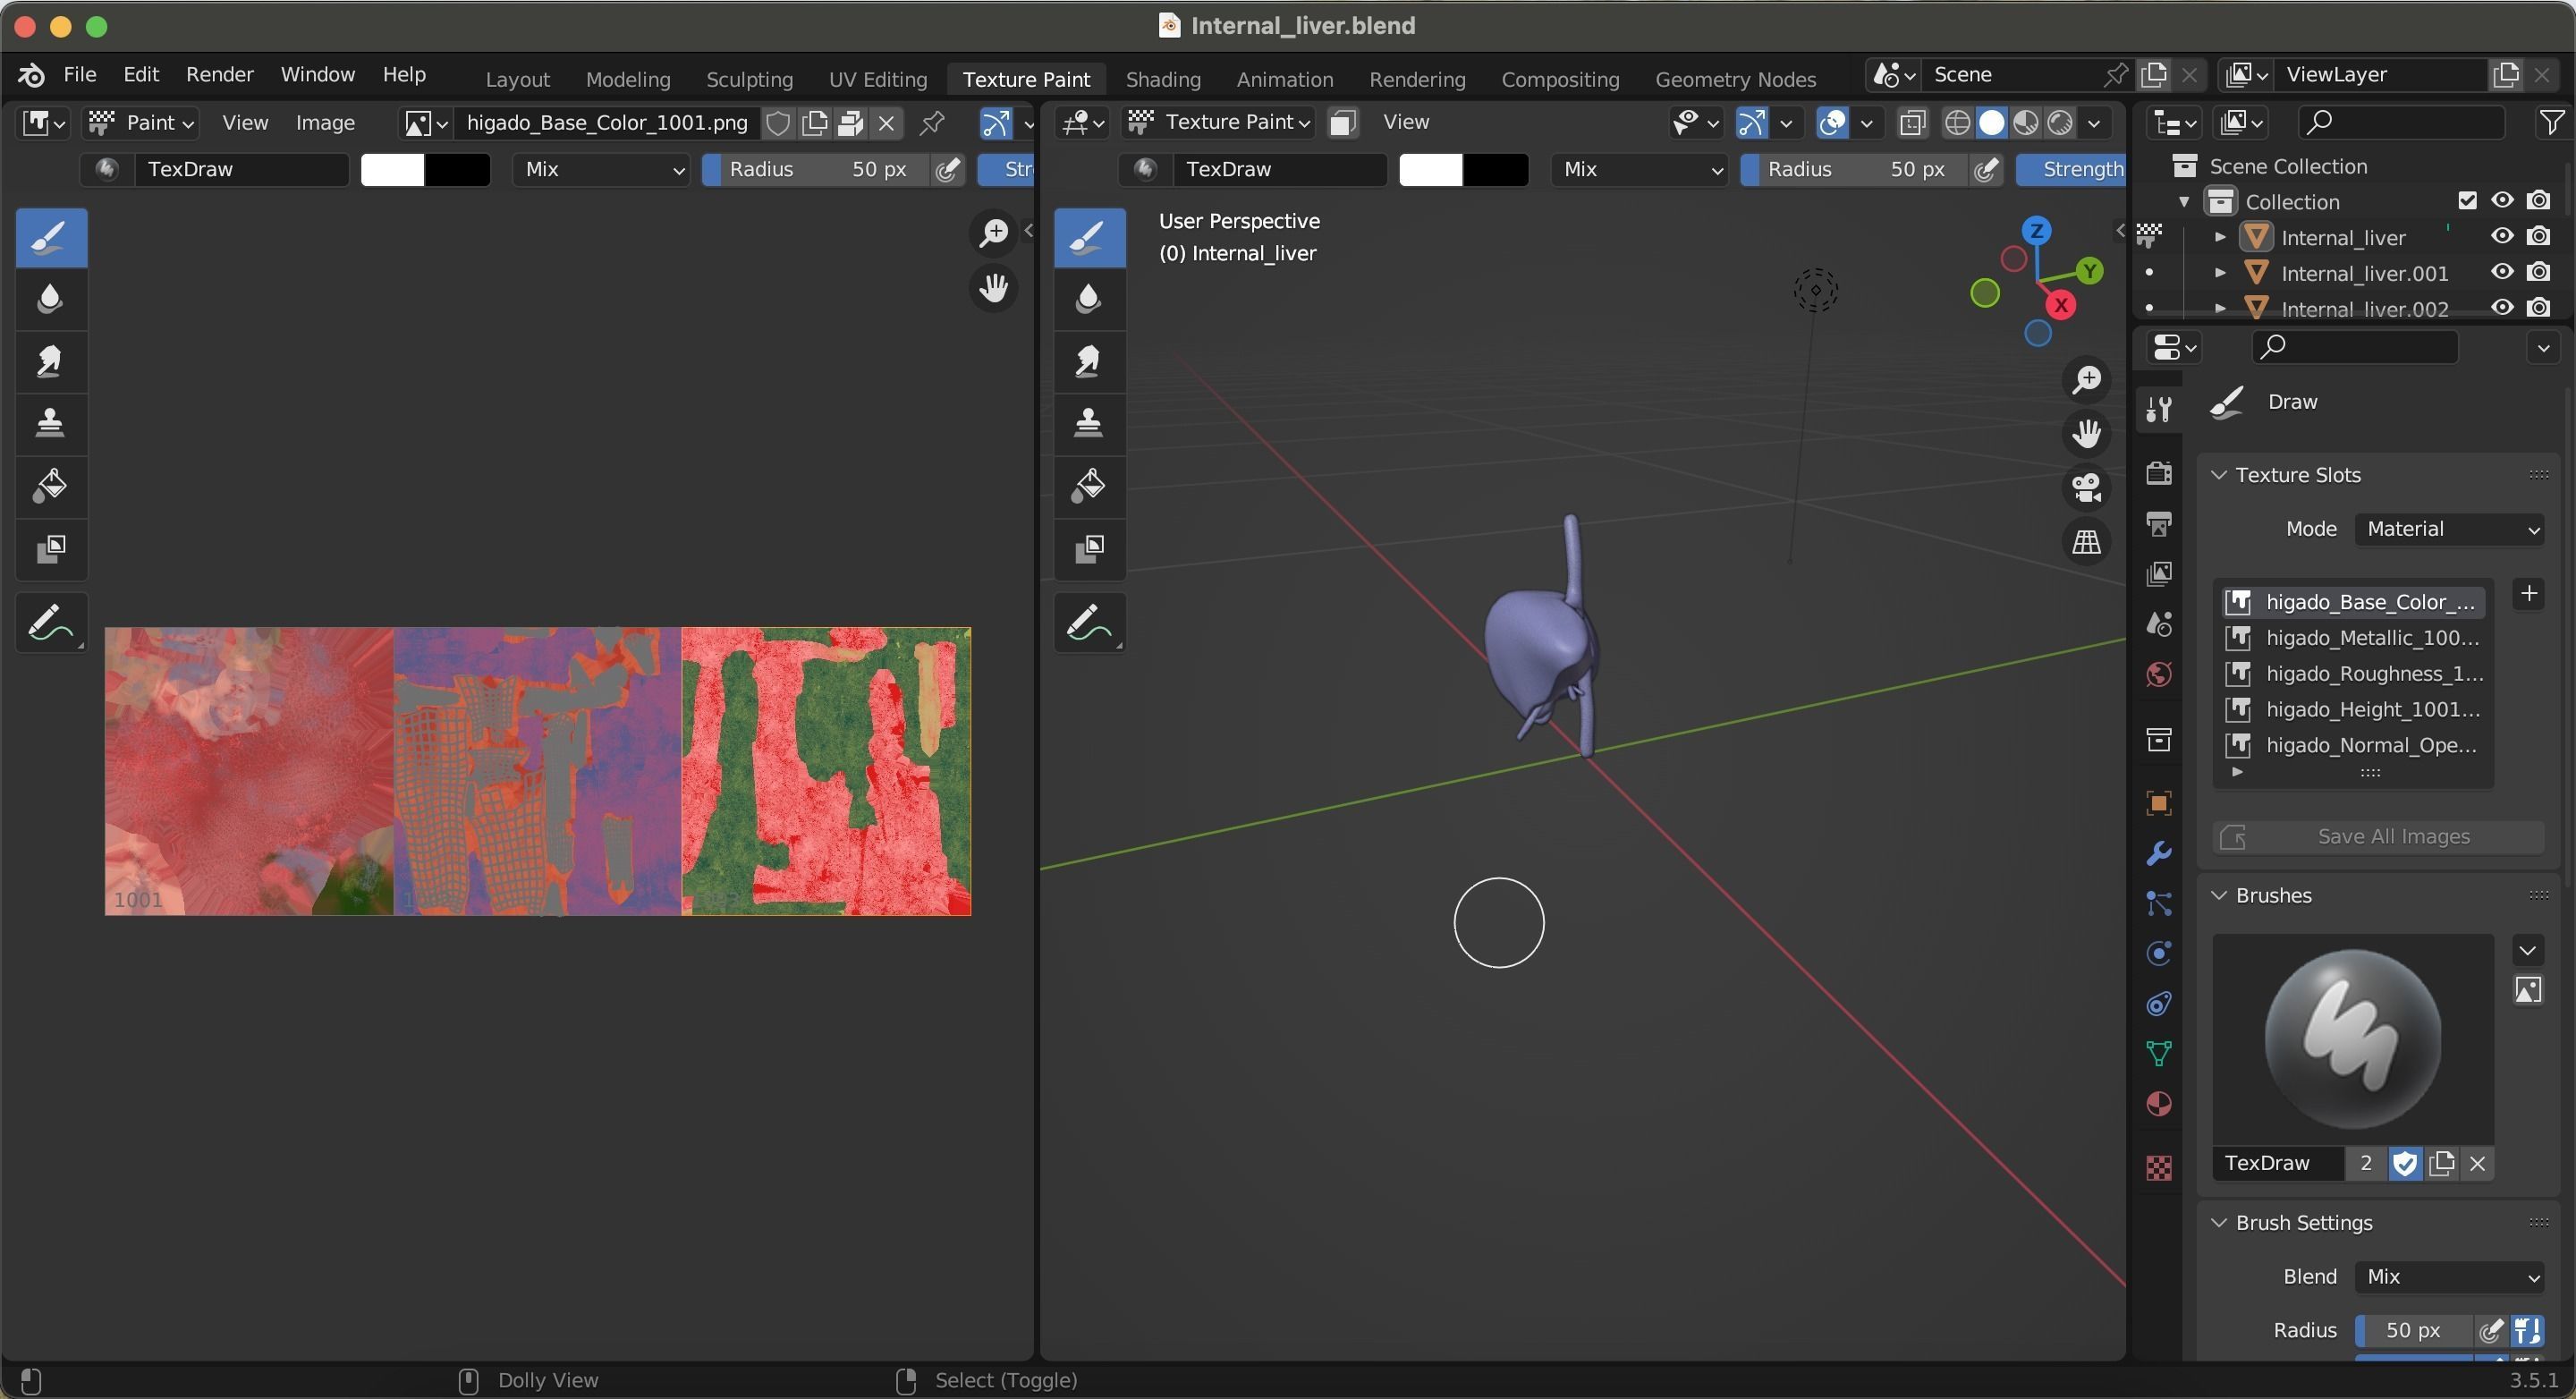Open the World properties tab
Viewport: 2576px width, 1399px height.
point(2159,675)
